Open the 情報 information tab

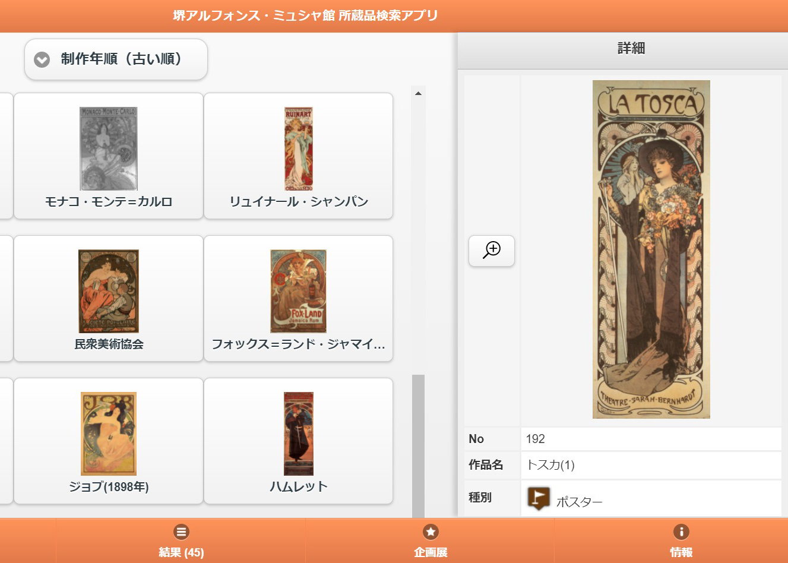pyautogui.click(x=681, y=540)
